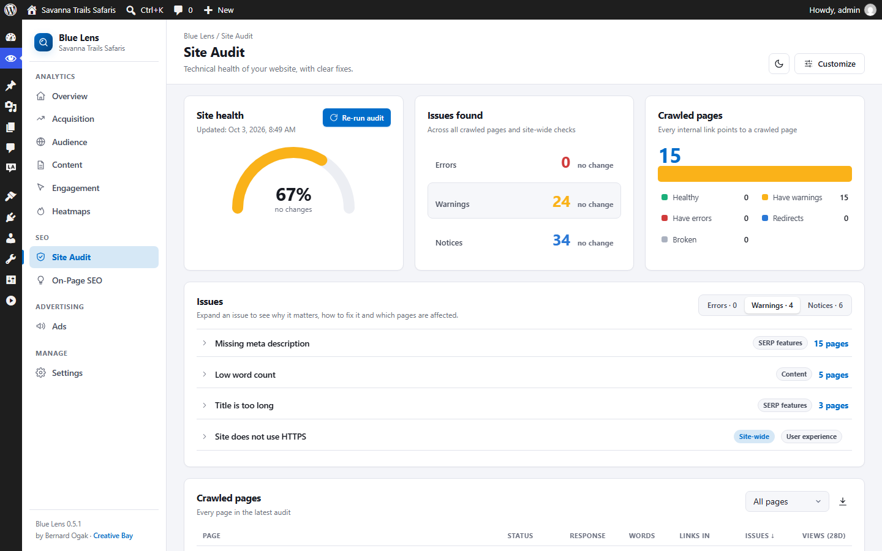Toggle dark mode with the moon button
This screenshot has height=551, width=882.
pyautogui.click(x=779, y=64)
